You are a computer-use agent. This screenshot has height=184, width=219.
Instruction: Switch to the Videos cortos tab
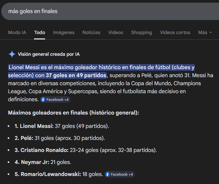175,32
